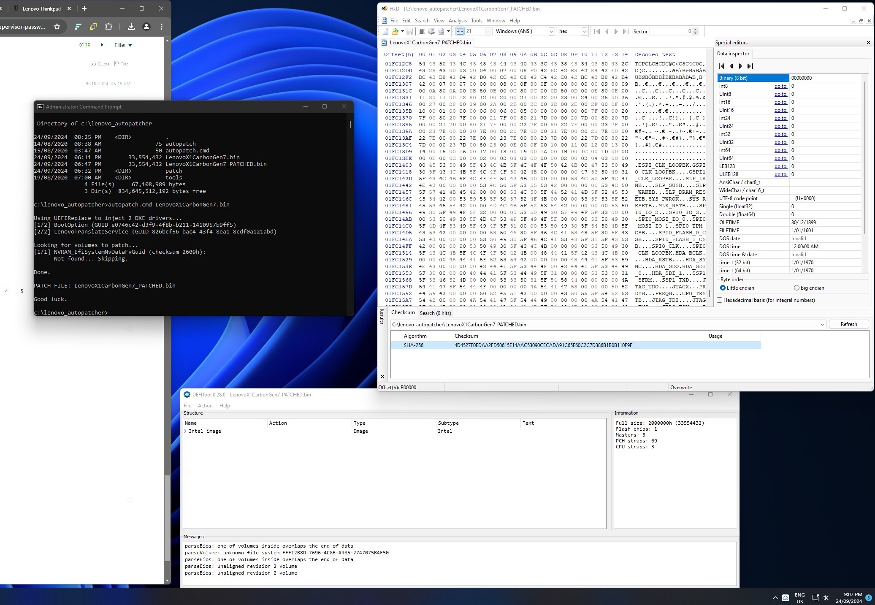Click the Refresh checksum button

(848, 324)
